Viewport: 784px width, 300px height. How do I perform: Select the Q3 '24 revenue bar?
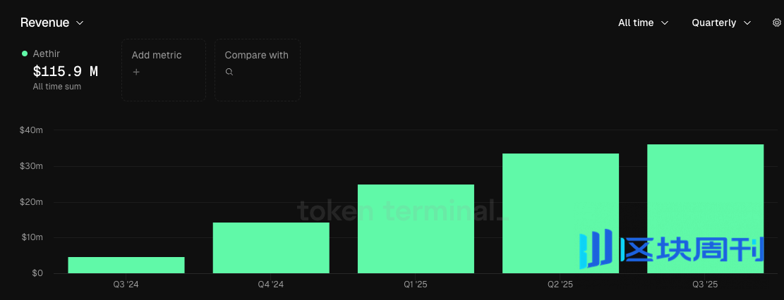(126, 265)
